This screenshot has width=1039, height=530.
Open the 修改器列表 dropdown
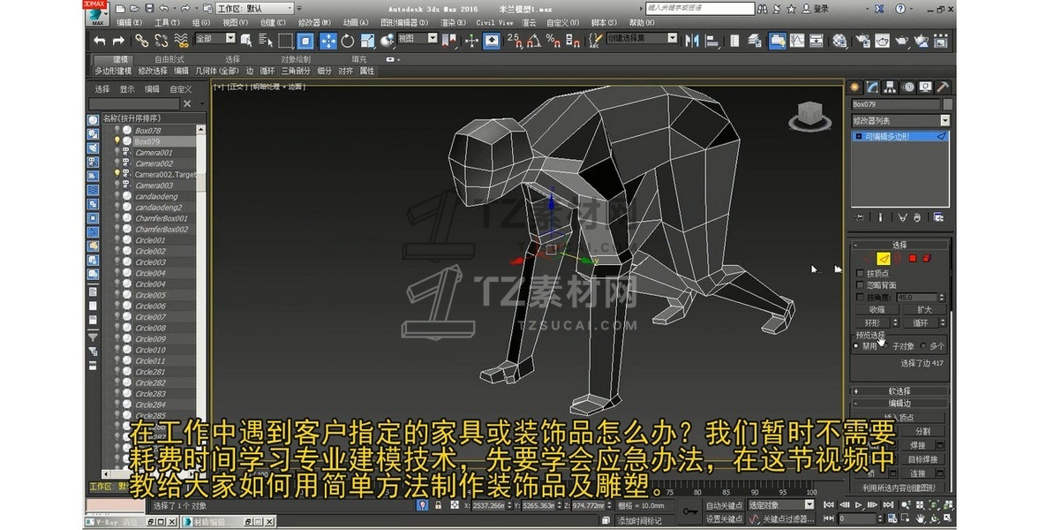[945, 120]
